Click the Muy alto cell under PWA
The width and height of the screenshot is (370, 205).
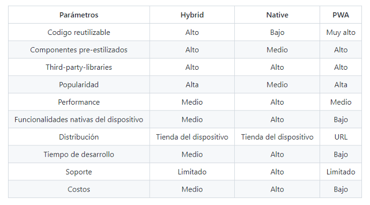point(341,32)
